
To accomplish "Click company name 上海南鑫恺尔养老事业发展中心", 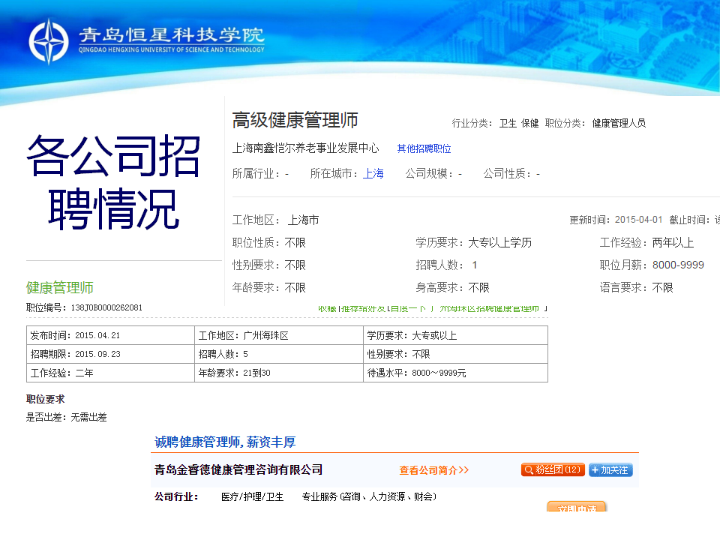I will pos(306,148).
